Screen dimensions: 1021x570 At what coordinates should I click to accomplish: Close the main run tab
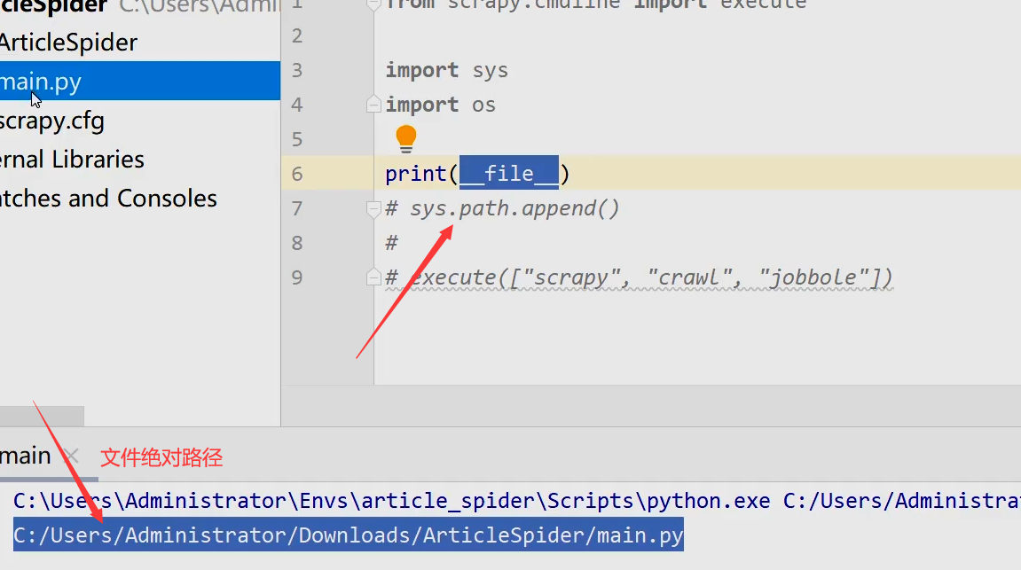point(72,457)
